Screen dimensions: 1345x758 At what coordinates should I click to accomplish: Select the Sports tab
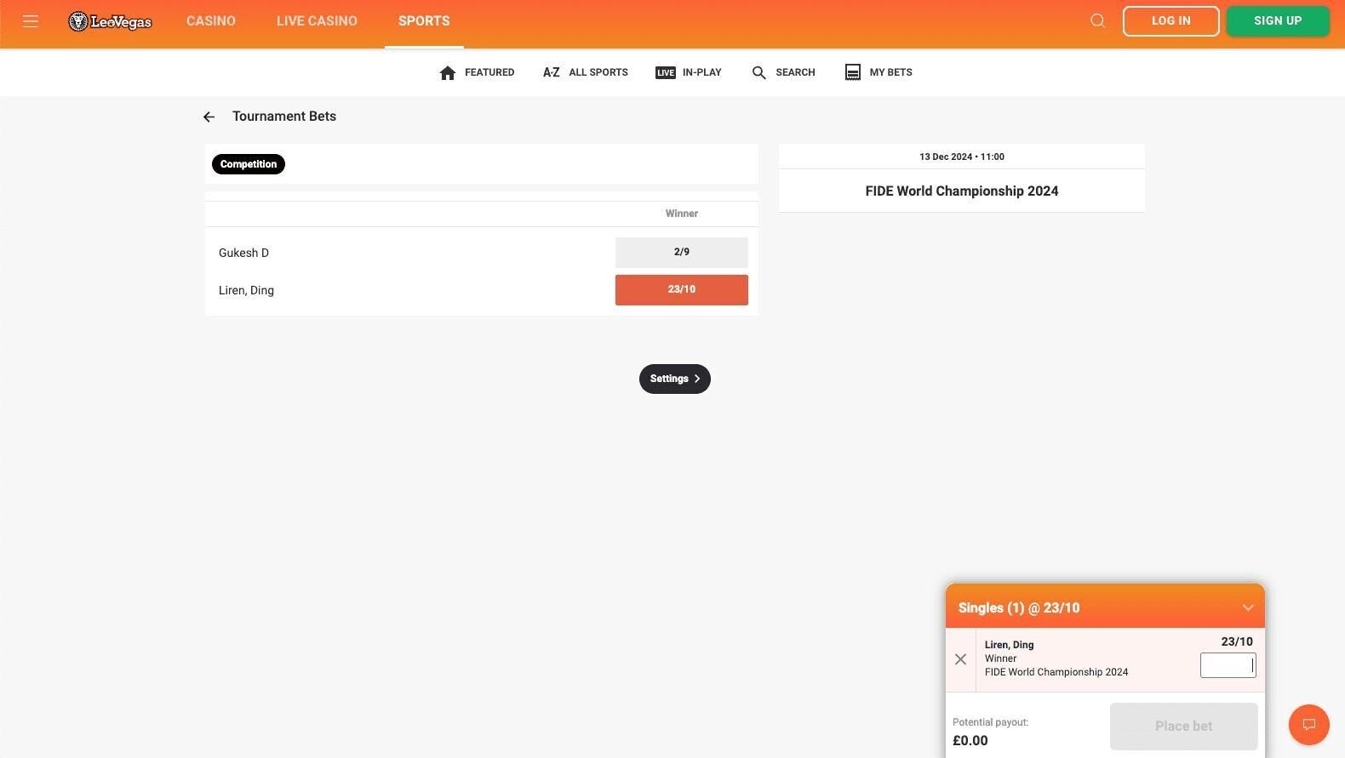[424, 21]
